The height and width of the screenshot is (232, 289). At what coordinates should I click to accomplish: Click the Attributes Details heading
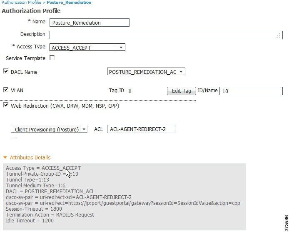click(x=30, y=158)
